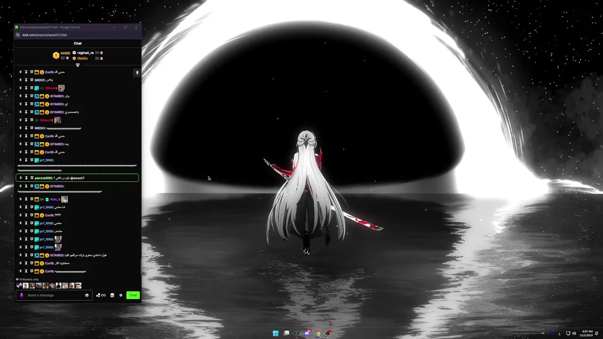
Task: Timeout Cari6 on the question-marks message
Action: pyautogui.click(x=26, y=215)
